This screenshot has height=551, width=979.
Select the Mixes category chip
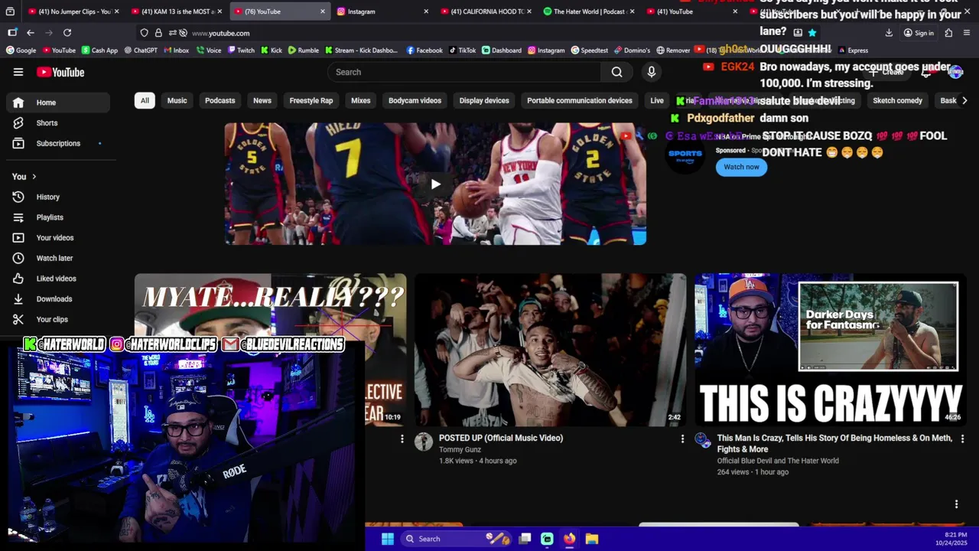(x=360, y=100)
